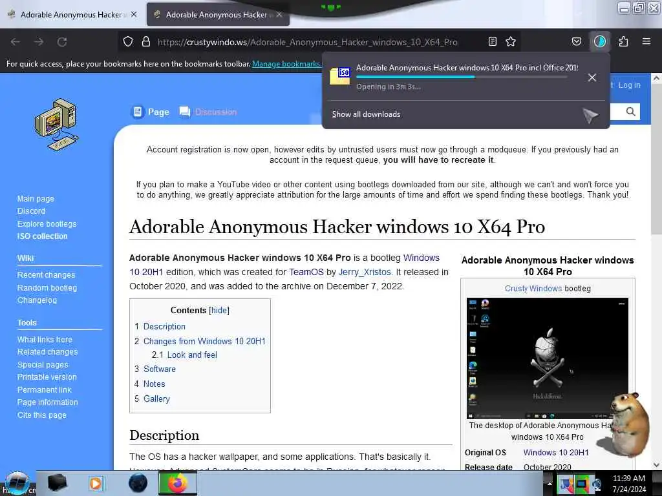Viewport: 662px width, 496px height.
Task: Open Changelog sidebar link
Action: (37, 300)
